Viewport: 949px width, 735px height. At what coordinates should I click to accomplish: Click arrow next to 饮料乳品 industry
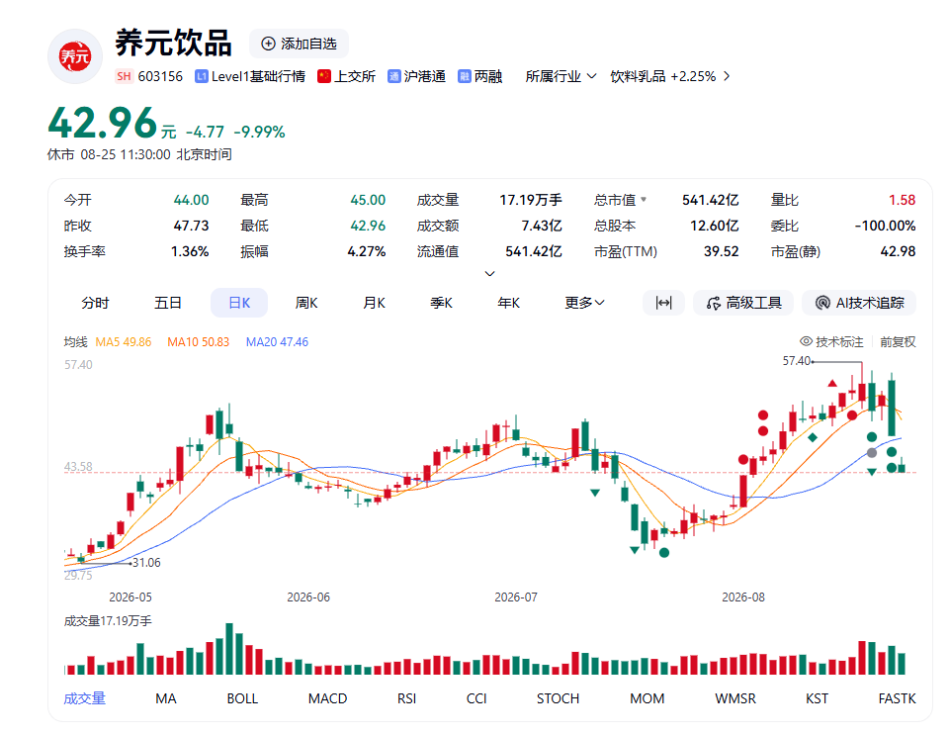[x=727, y=76]
